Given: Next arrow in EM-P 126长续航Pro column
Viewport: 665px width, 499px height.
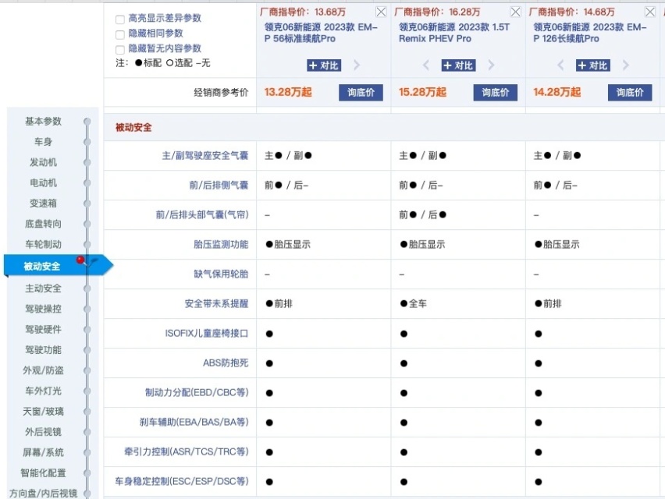Looking at the screenshot, I should 625,65.
